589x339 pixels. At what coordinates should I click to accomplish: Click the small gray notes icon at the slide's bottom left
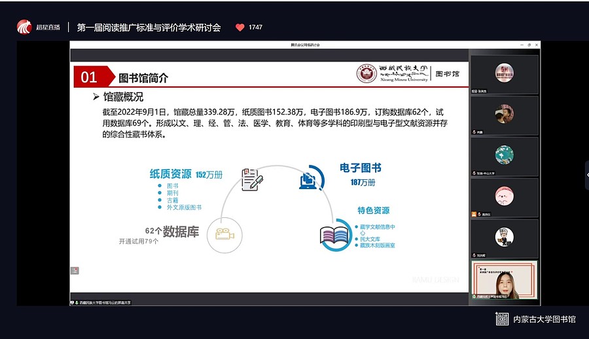(x=75, y=270)
